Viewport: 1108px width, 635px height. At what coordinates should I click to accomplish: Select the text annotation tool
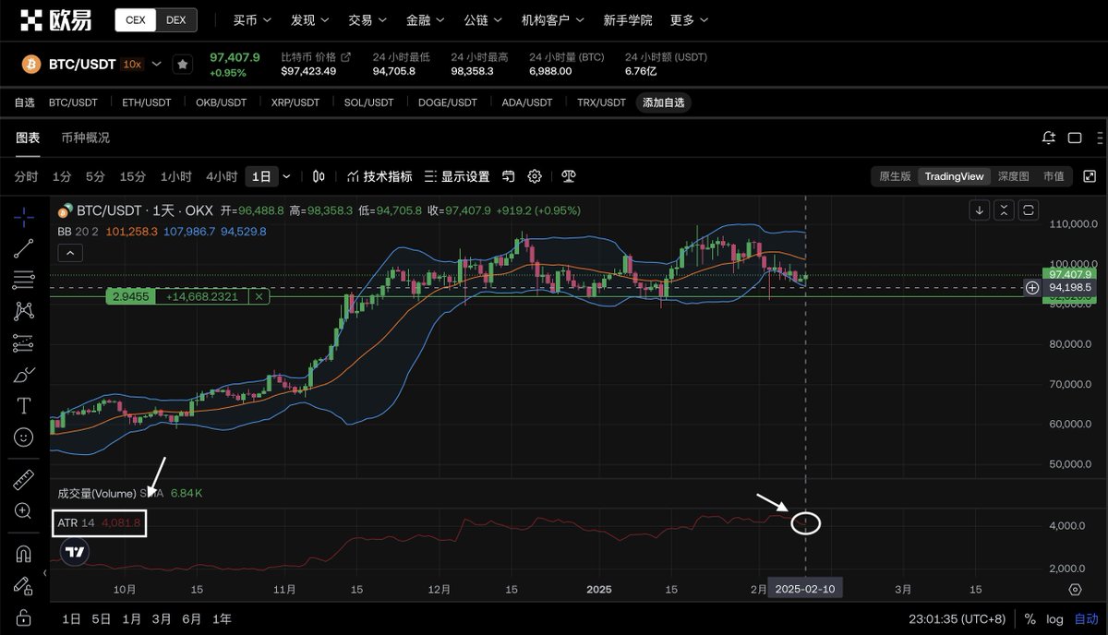[x=23, y=405]
